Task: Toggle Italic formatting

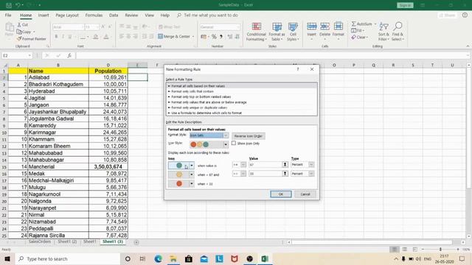Action: pyautogui.click(x=63, y=37)
